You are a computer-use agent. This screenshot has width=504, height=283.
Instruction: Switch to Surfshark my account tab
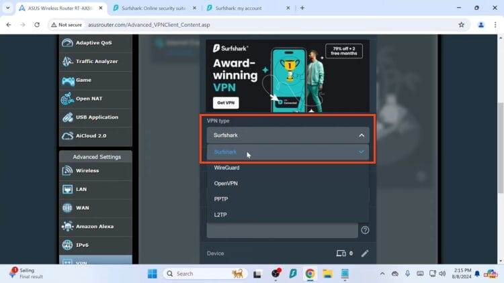(248, 8)
